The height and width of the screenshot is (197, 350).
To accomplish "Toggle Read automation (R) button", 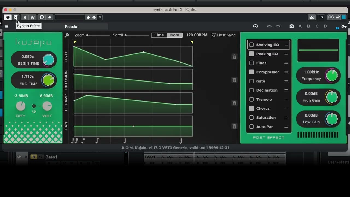I will pyautogui.click(x=25, y=17).
